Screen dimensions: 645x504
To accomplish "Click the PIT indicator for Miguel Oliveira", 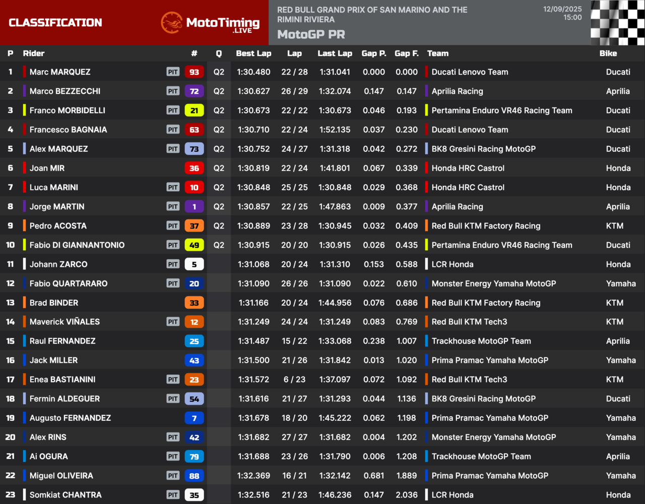I will (x=173, y=476).
